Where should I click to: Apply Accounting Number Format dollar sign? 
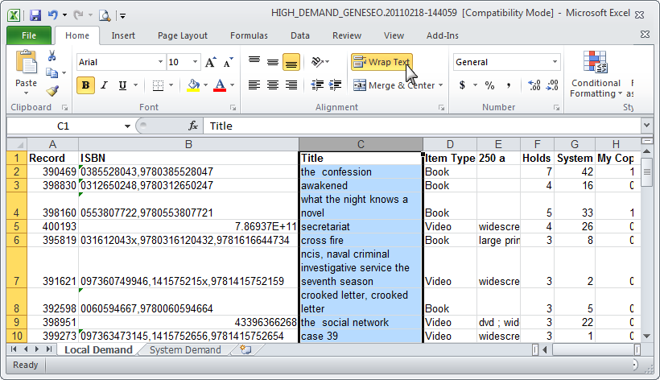(x=462, y=85)
